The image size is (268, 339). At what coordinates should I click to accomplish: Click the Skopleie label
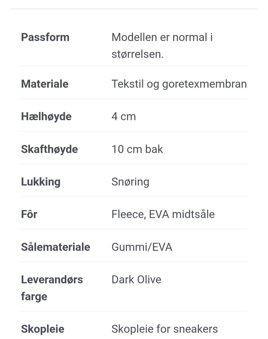click(x=43, y=329)
